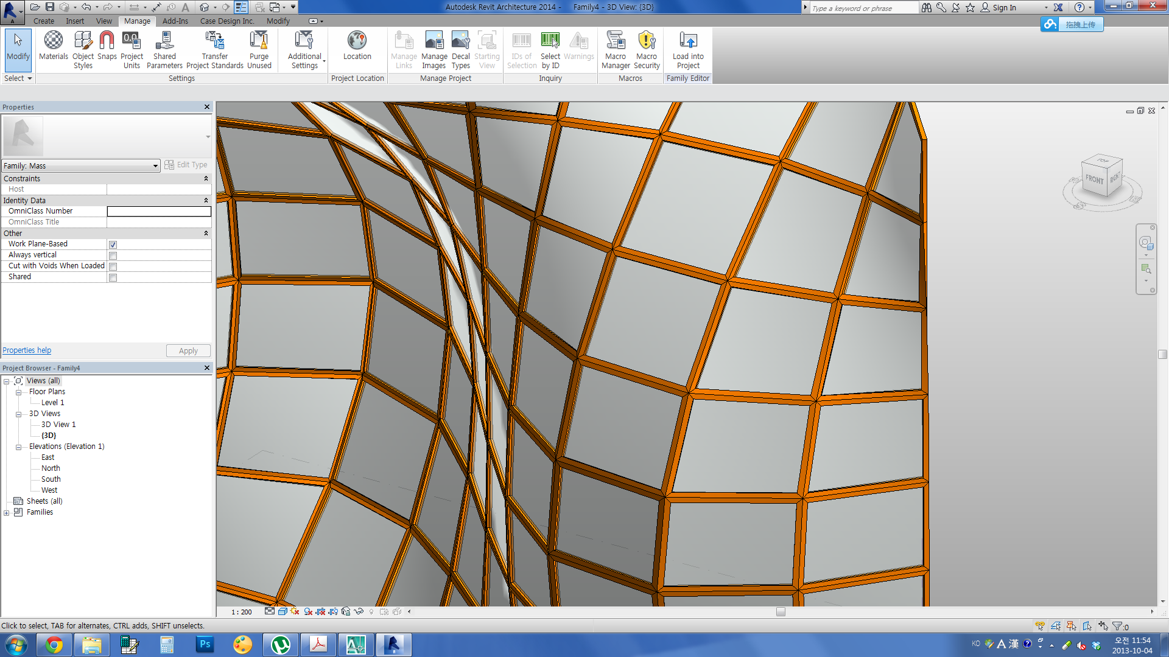Uncheck Work Plane-Based checkbox
The height and width of the screenshot is (657, 1169).
click(x=113, y=245)
